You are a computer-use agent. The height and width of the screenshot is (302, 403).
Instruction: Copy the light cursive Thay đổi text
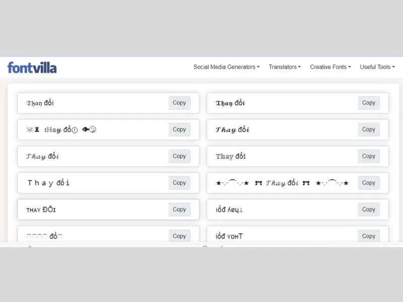pyautogui.click(x=179, y=156)
